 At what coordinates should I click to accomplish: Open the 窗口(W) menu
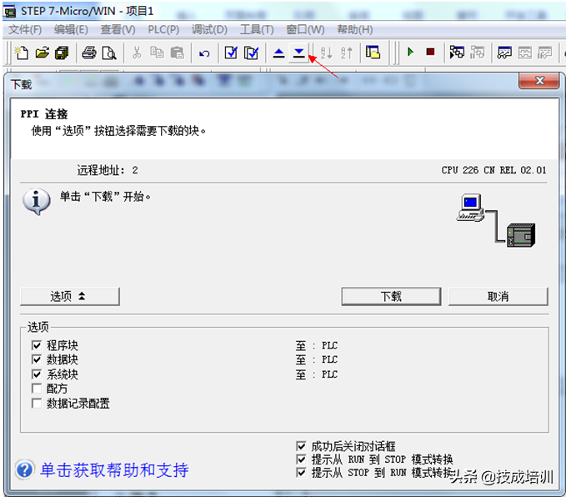(x=305, y=30)
